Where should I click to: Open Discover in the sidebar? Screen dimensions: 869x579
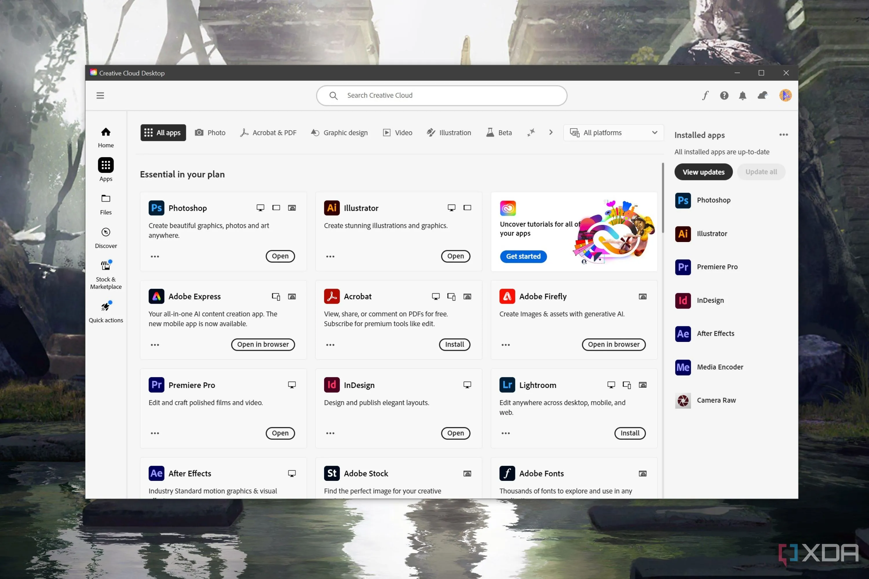click(x=106, y=238)
